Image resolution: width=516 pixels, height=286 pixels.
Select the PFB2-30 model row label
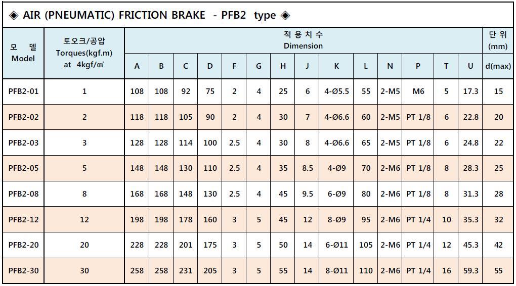coord(23,271)
